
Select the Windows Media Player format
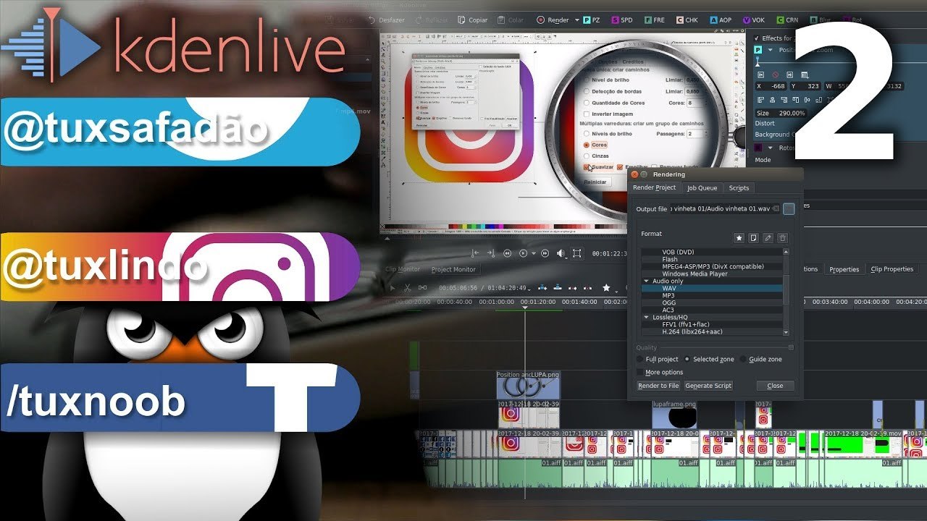pos(712,274)
